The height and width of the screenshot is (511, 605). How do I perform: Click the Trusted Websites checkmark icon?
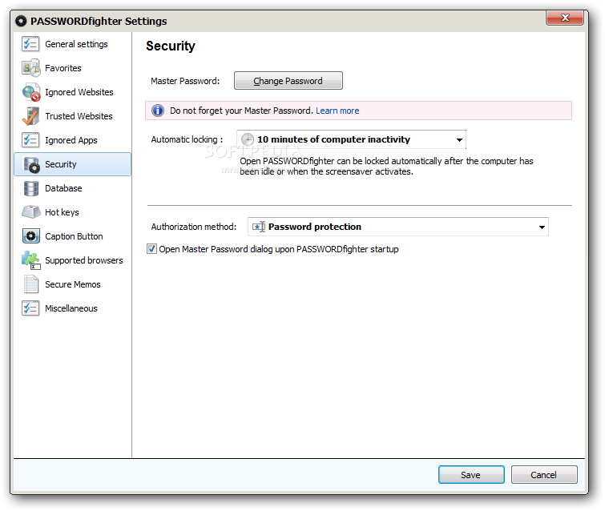click(31, 116)
